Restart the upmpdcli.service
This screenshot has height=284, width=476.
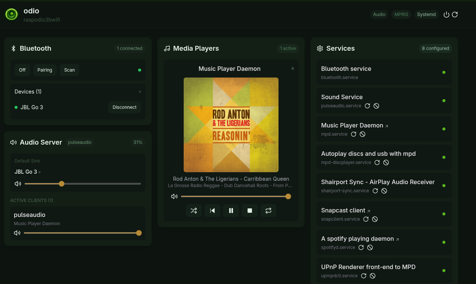(x=364, y=276)
